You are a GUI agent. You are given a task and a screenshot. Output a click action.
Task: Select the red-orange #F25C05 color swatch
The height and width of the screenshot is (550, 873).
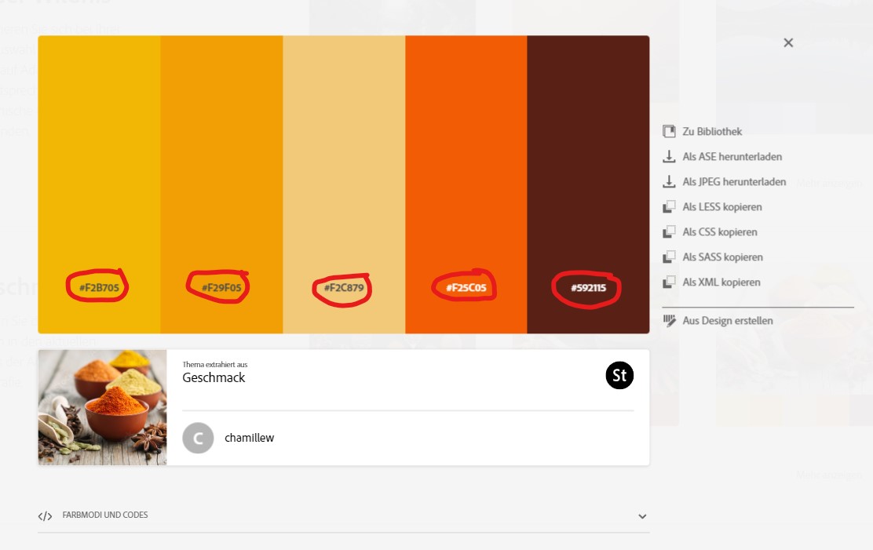[x=466, y=184]
